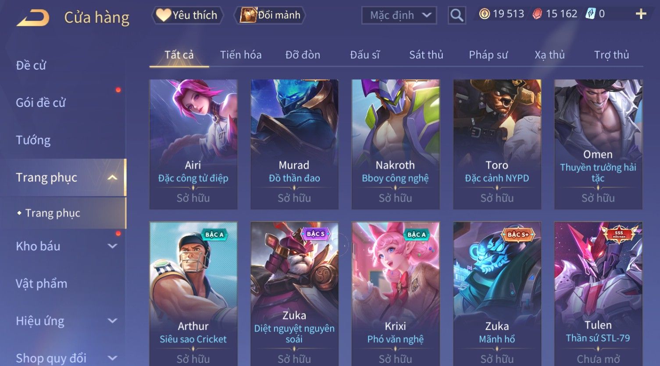Select the Airi Đặc công tử điệp skin
Screen dimensions: 660x366
pos(193,144)
